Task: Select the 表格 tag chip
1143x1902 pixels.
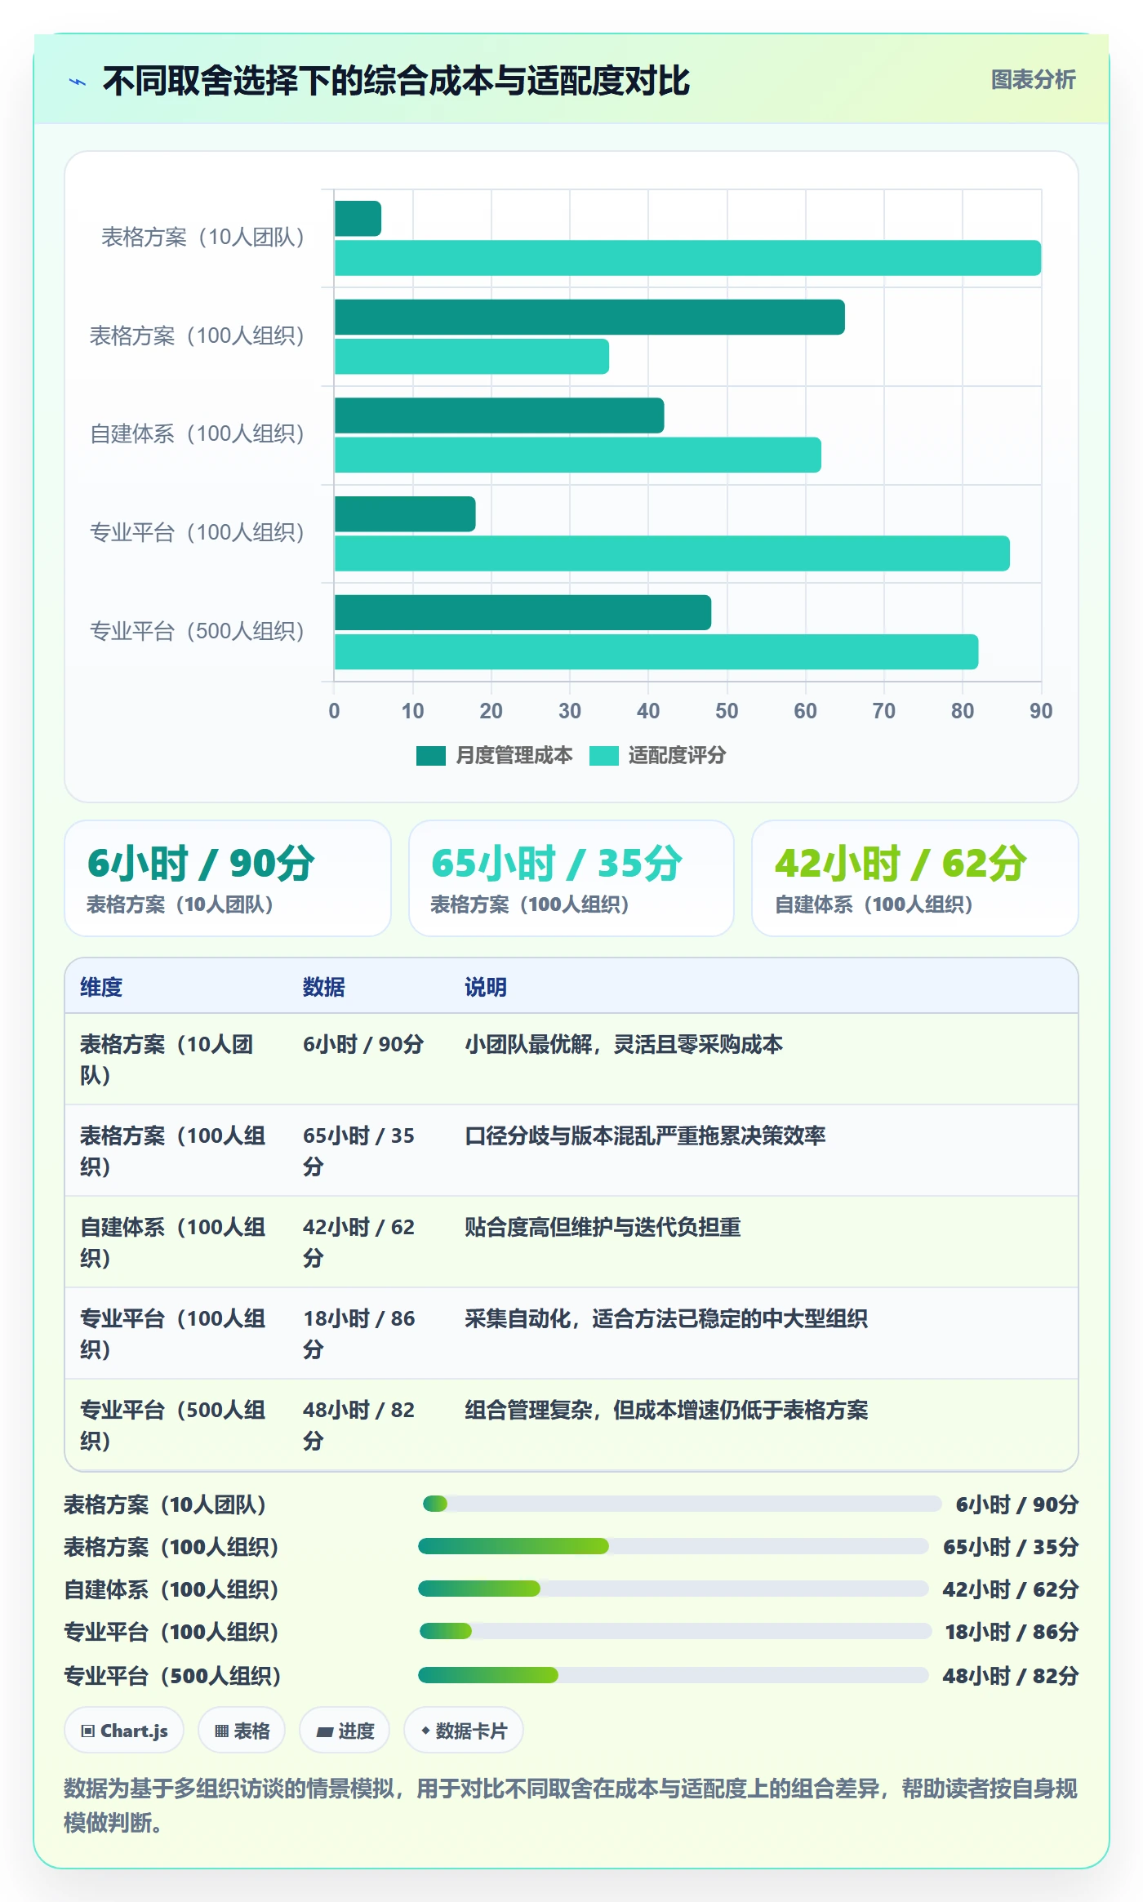Action: pos(242,1731)
